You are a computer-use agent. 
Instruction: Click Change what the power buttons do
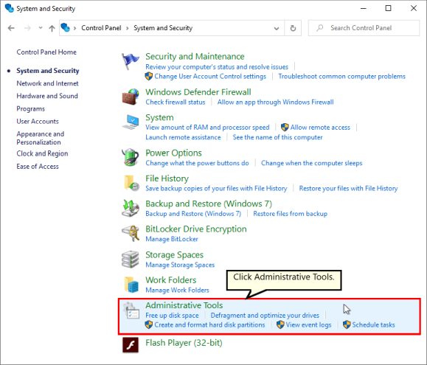197,163
